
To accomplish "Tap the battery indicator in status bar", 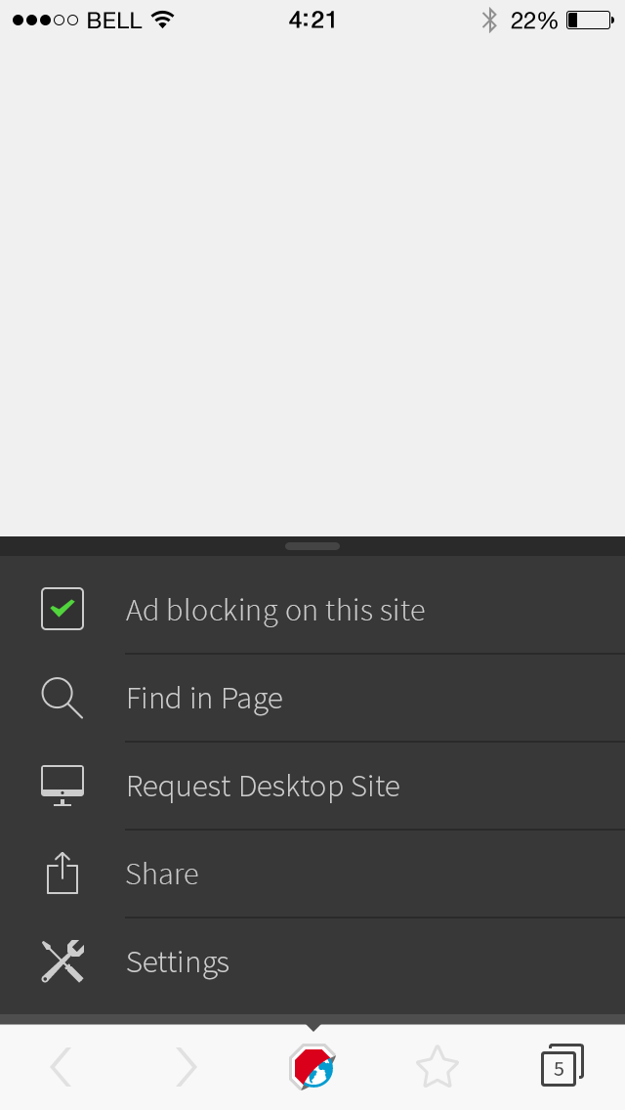I will point(589,20).
